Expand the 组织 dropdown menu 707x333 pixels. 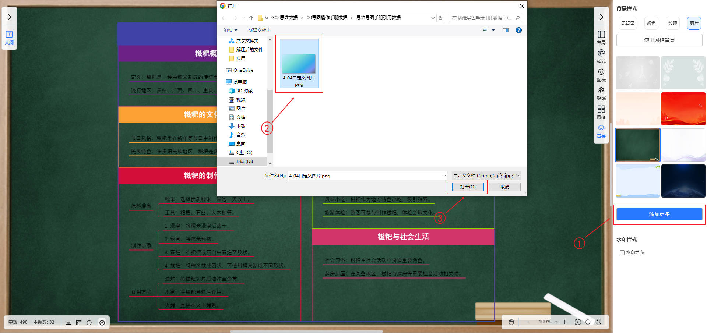pyautogui.click(x=230, y=30)
